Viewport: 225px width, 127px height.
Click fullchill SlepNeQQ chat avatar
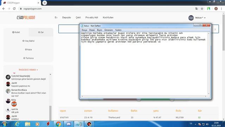8,77
